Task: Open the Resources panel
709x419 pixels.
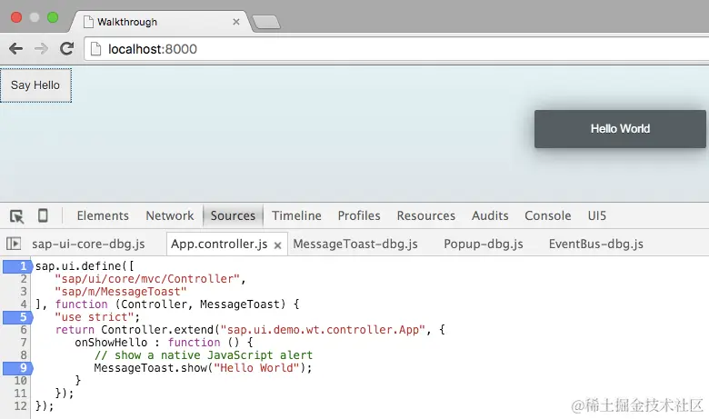Action: [x=426, y=215]
